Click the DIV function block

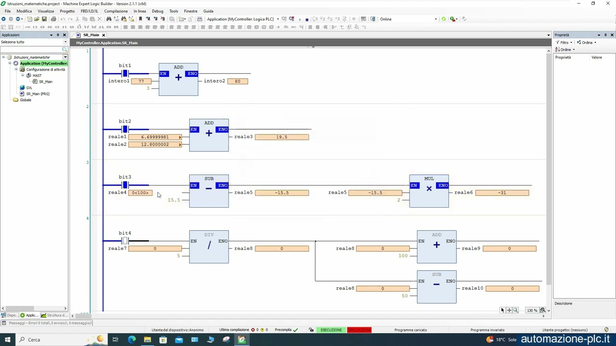[209, 247]
